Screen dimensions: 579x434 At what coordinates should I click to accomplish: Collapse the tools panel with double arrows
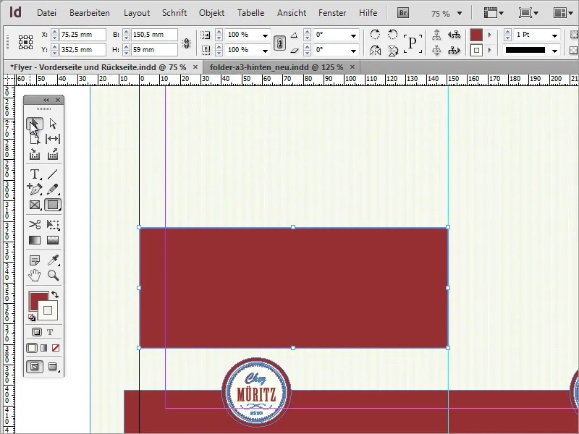(46, 100)
